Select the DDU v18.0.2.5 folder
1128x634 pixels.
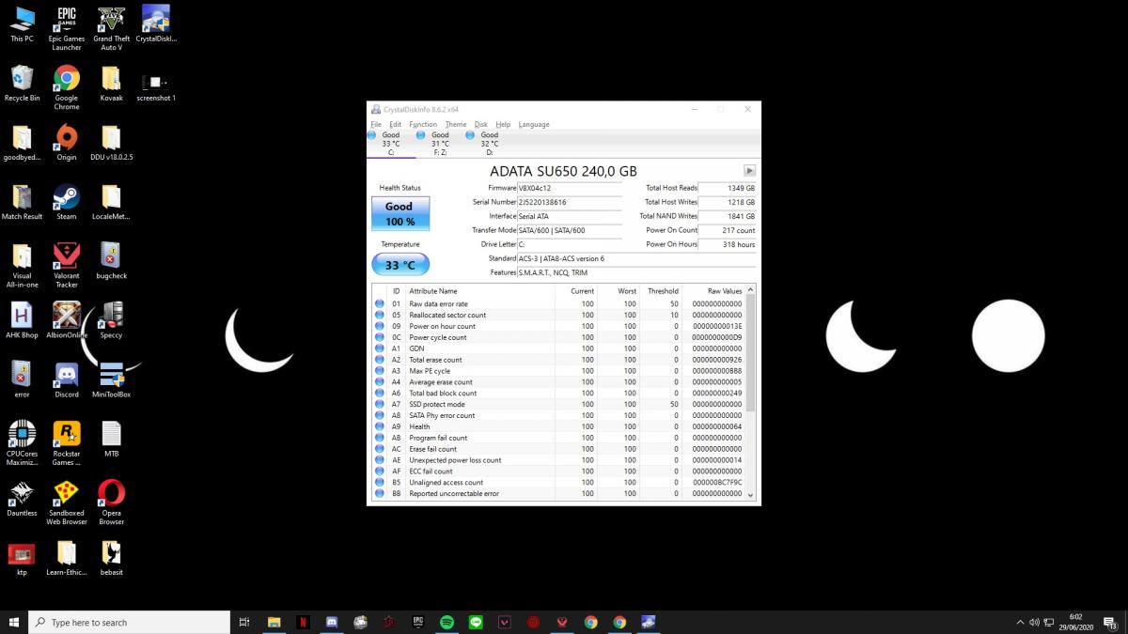(111, 143)
